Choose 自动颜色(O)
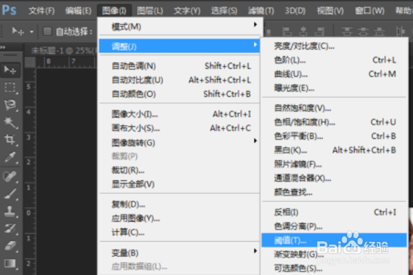Viewport: 413px width, 275px height. coord(180,94)
